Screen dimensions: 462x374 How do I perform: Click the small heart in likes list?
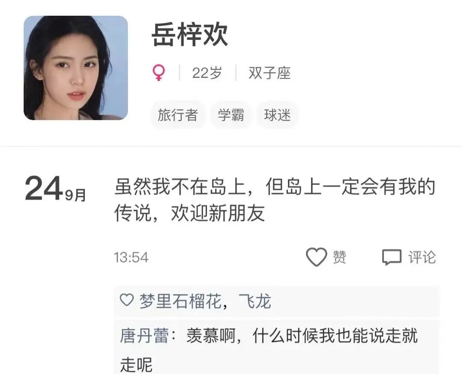coord(127,300)
